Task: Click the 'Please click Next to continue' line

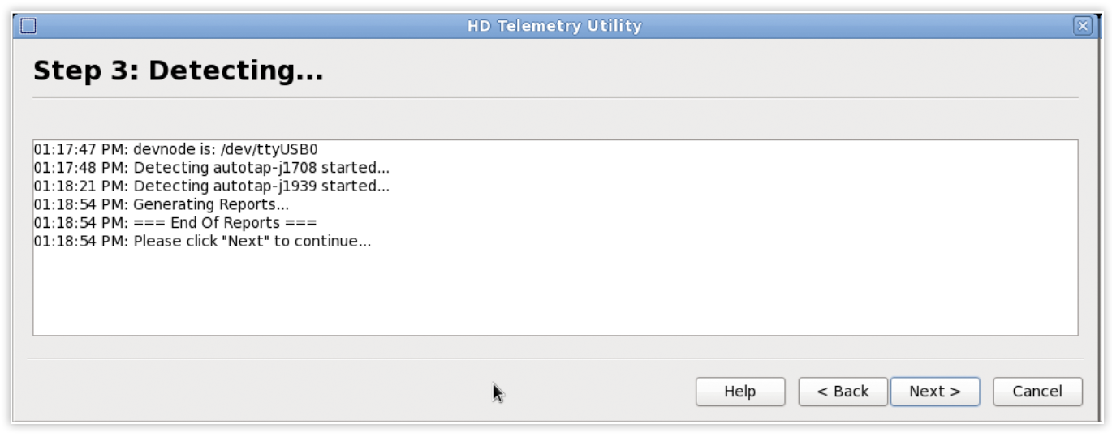Action: 202,242
